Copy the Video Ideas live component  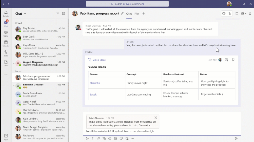pos(233,60)
